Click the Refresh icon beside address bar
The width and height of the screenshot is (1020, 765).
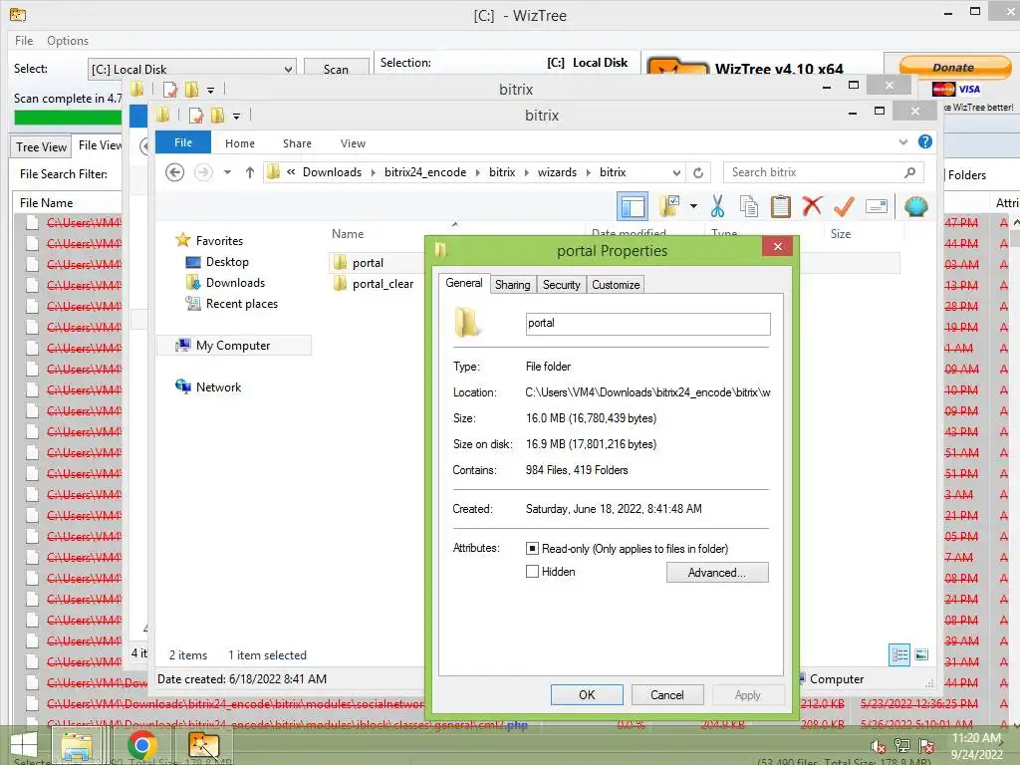click(x=698, y=172)
